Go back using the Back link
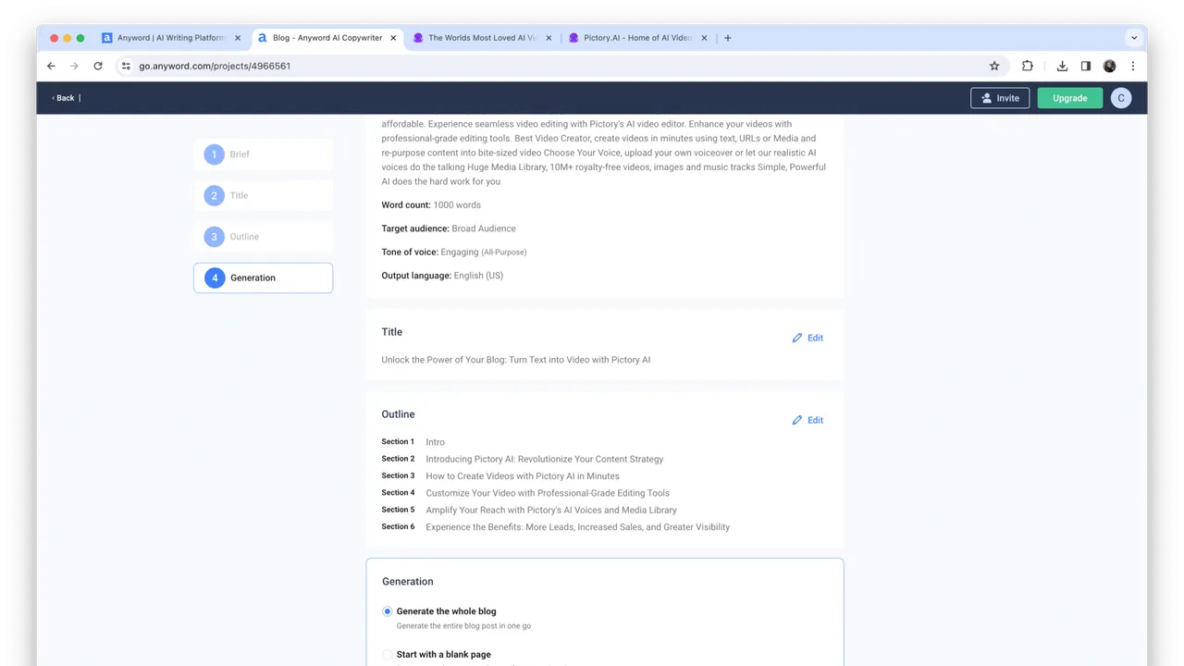Image resolution: width=1184 pixels, height=666 pixels. [64, 98]
